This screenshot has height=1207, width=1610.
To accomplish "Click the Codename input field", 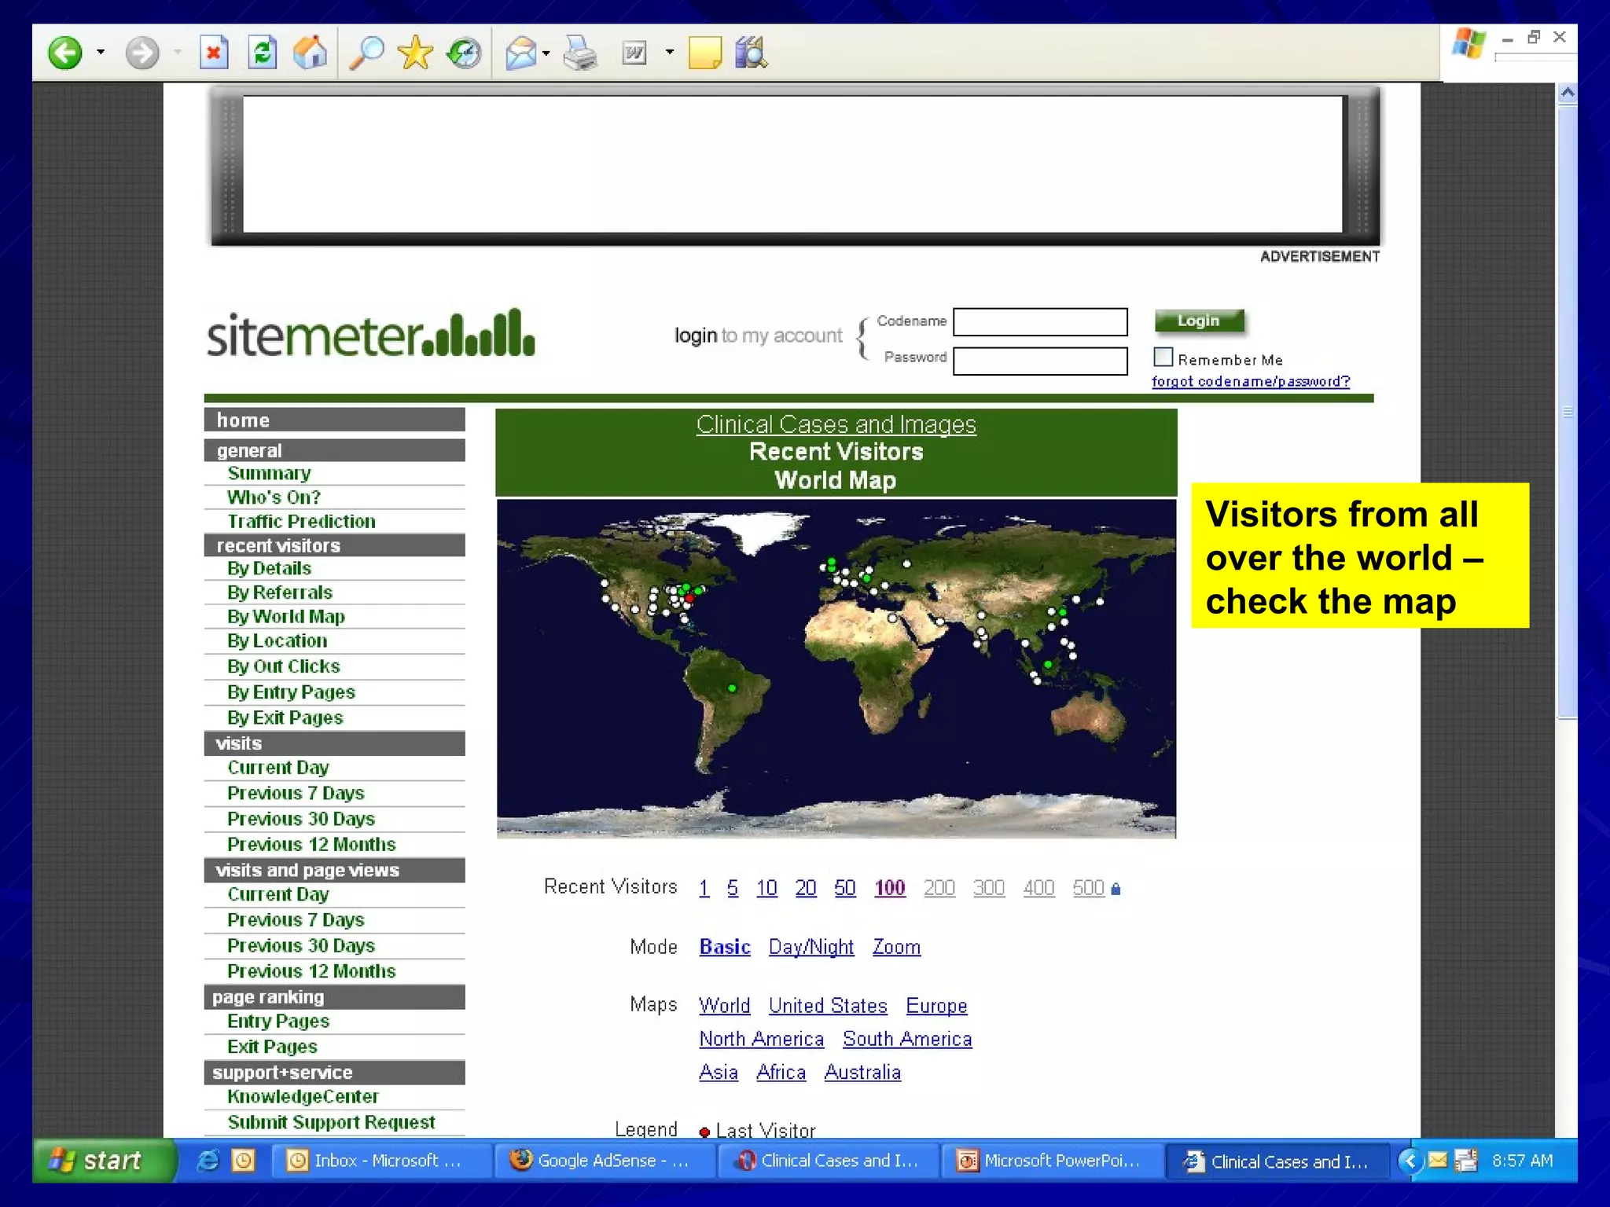I will 1040,322.
